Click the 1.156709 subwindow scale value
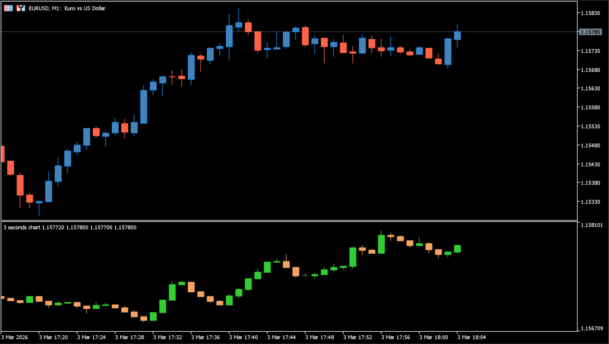Viewport: 609px width, 344px height. point(592,328)
